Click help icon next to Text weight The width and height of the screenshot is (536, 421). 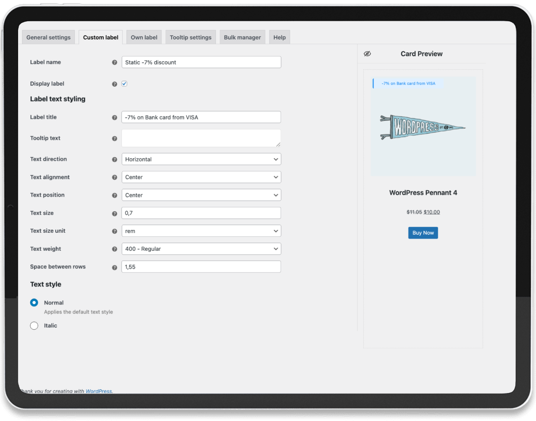tap(114, 249)
